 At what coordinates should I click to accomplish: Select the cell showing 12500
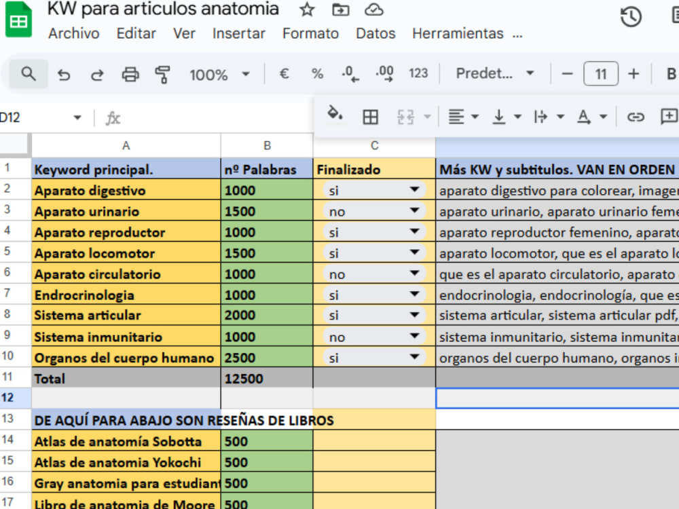tap(267, 378)
